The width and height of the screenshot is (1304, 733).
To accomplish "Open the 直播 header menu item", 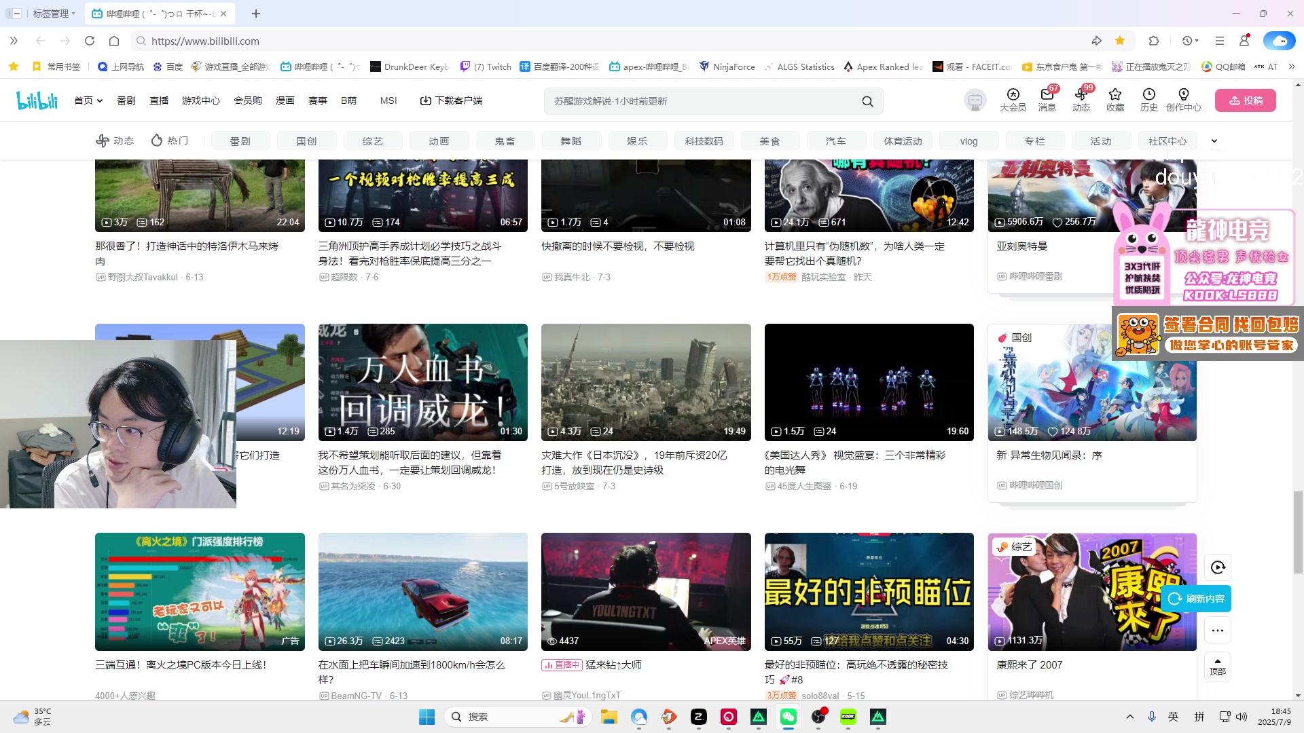I will pyautogui.click(x=159, y=100).
